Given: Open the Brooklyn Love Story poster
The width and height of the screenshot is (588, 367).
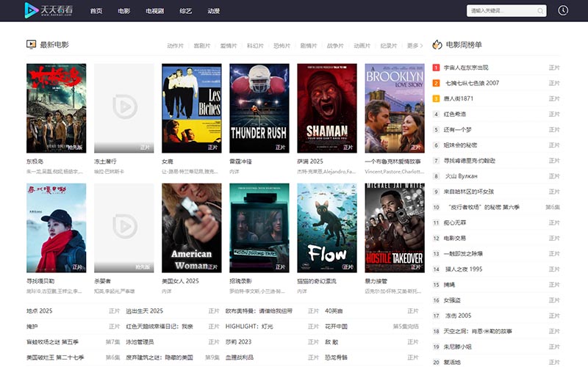Looking at the screenshot, I should click(395, 108).
